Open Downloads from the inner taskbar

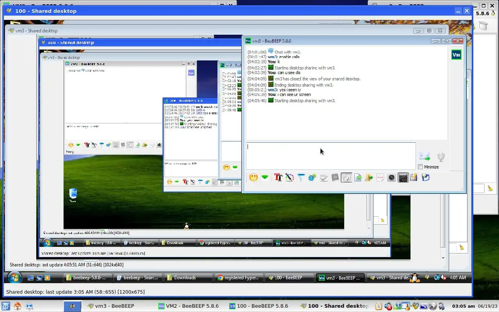tap(188, 278)
